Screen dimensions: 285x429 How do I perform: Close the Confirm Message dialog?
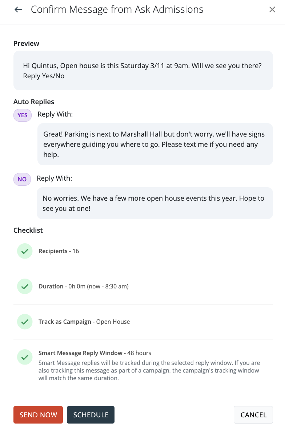[272, 10]
